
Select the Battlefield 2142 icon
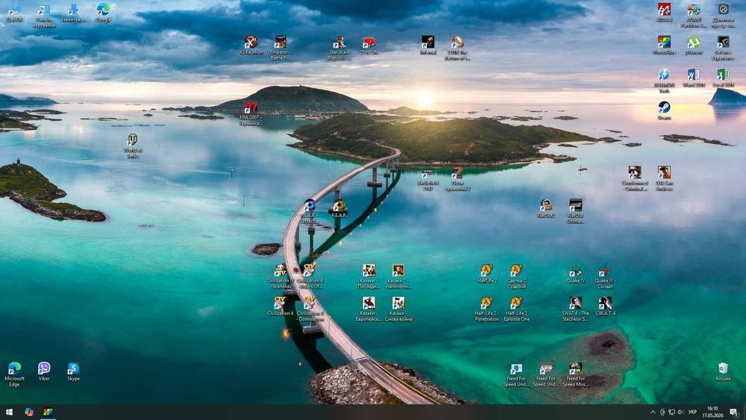coord(427,179)
